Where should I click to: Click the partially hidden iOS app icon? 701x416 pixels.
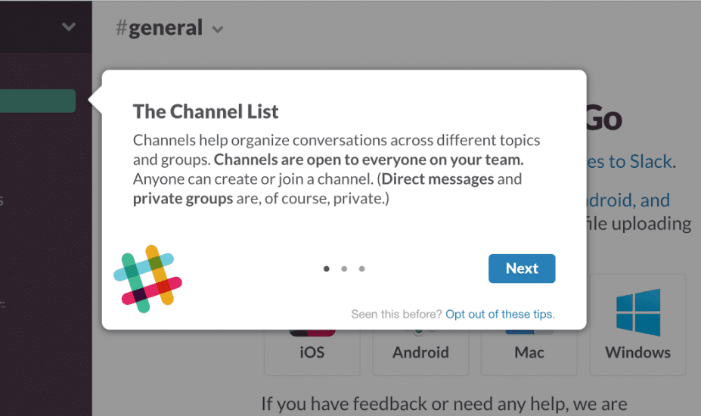point(312,334)
